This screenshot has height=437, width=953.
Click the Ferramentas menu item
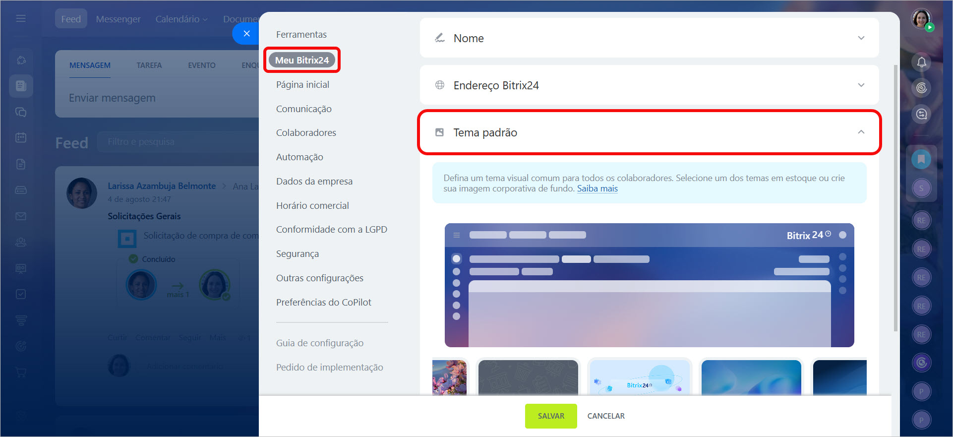pos(301,34)
